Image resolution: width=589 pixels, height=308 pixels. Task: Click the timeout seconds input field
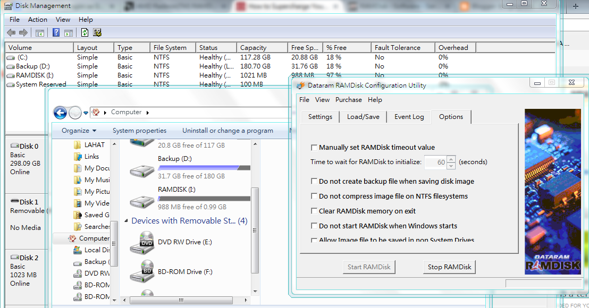click(436, 162)
